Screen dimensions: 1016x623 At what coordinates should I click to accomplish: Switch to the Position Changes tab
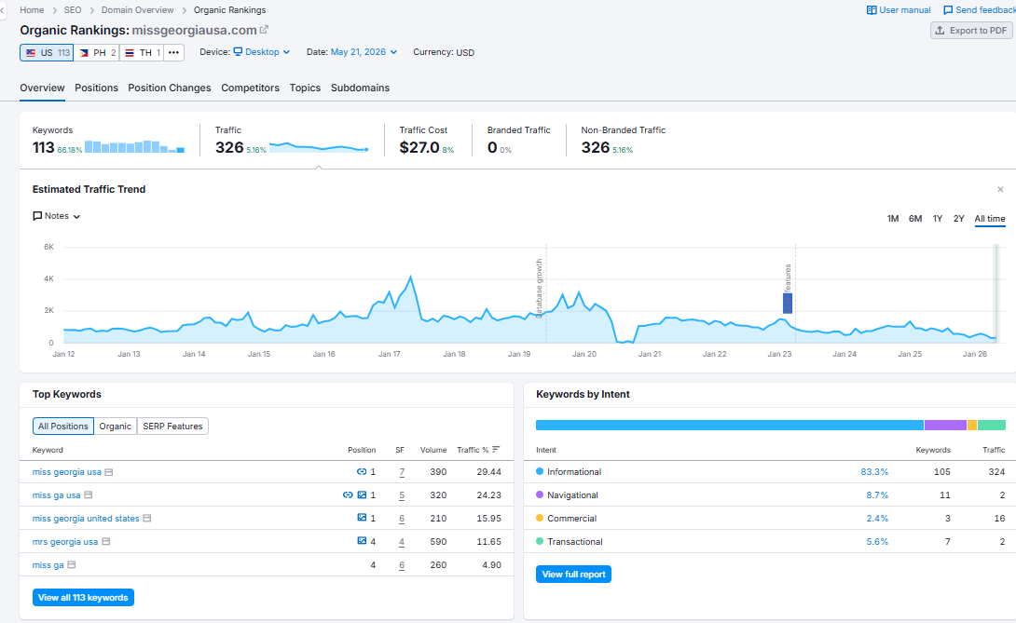click(x=169, y=88)
